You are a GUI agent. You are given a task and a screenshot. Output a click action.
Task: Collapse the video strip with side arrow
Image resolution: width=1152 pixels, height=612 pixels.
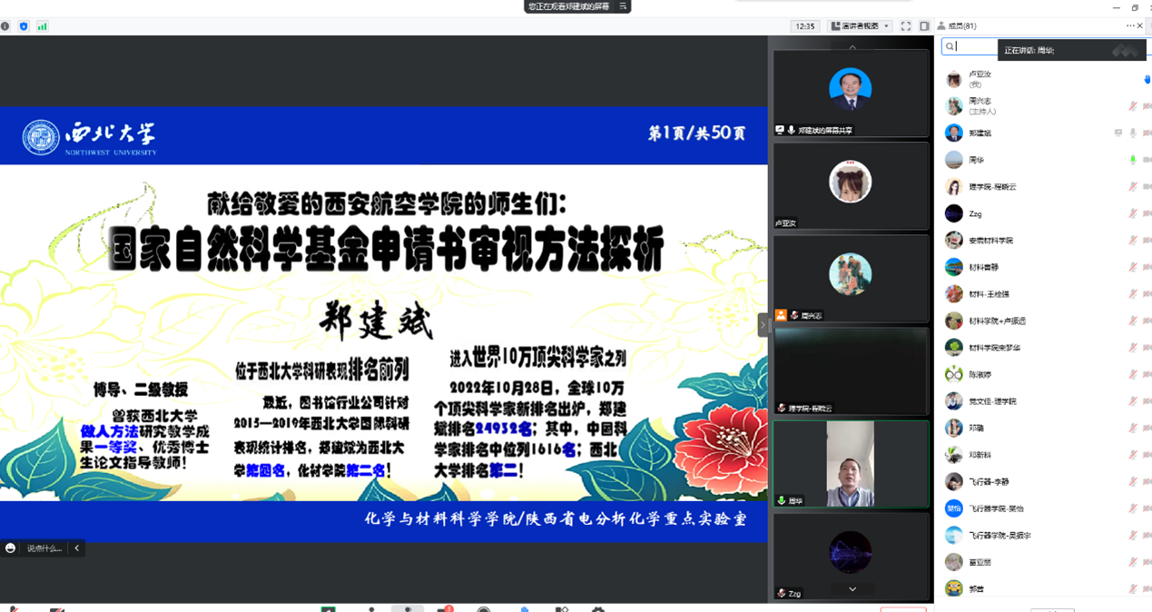763,325
